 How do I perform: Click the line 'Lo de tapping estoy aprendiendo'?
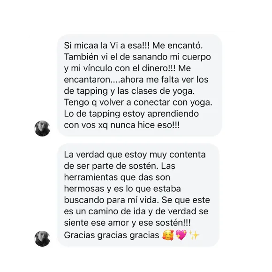tap(131, 114)
